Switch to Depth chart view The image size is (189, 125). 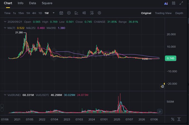pyautogui.click(x=179, y=13)
